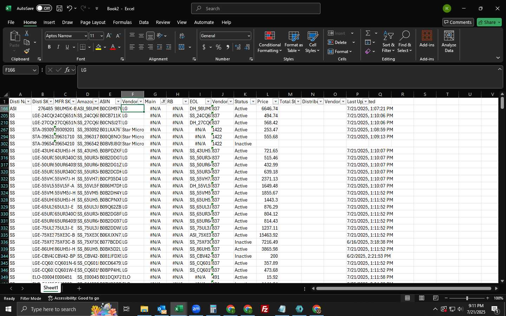This screenshot has height=316, width=506.
Task: Open Sort & Filter menu
Action: pyautogui.click(x=388, y=42)
